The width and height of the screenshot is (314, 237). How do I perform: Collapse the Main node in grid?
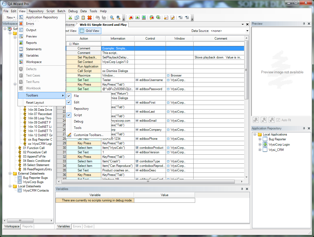pyautogui.click(x=70, y=44)
